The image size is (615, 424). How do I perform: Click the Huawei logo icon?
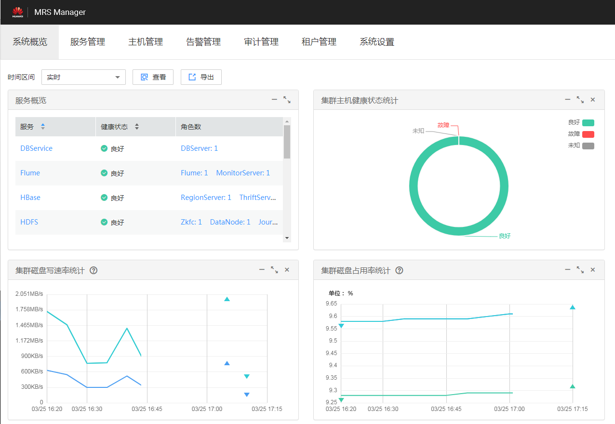pyautogui.click(x=17, y=12)
